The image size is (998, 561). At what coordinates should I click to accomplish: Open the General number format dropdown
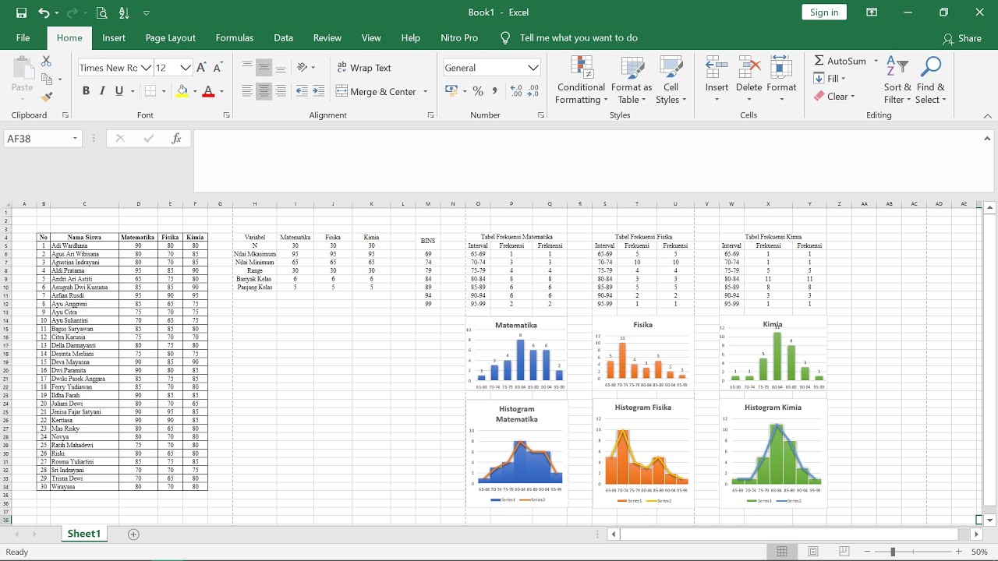click(533, 68)
